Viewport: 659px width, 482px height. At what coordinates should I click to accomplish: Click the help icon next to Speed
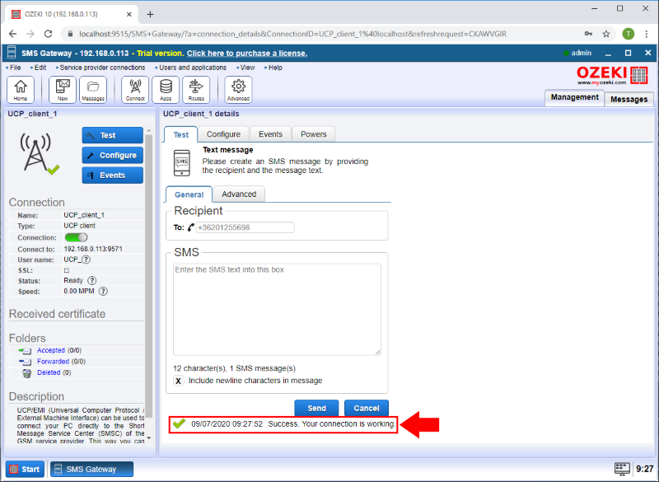(103, 291)
